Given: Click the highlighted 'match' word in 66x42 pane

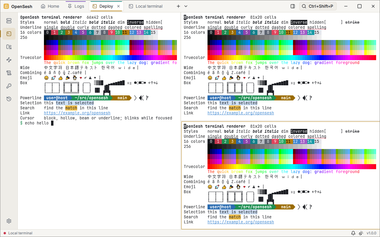Looking at the screenshot, I should point(71,108).
